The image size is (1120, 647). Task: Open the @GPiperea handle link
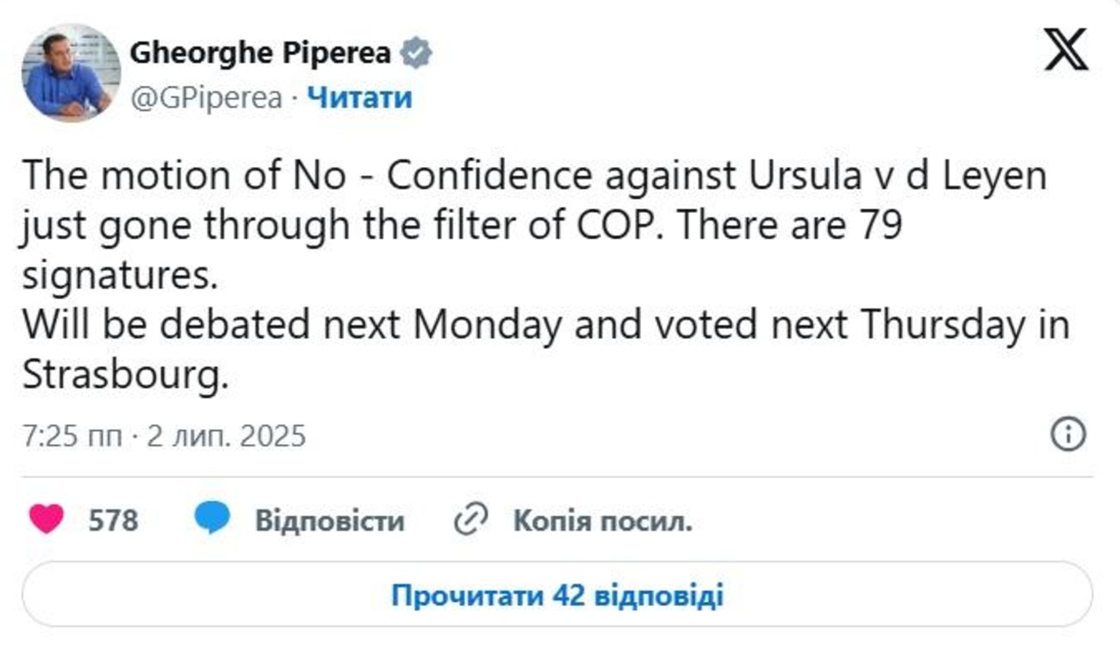tap(206, 98)
